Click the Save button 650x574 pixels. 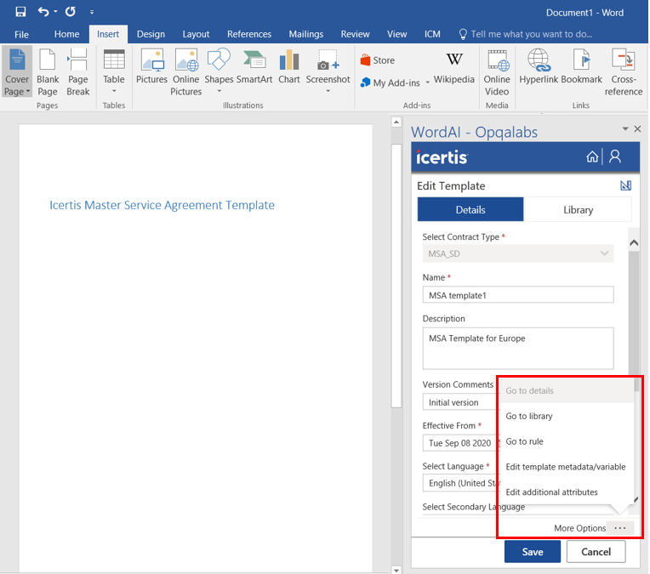(x=533, y=552)
